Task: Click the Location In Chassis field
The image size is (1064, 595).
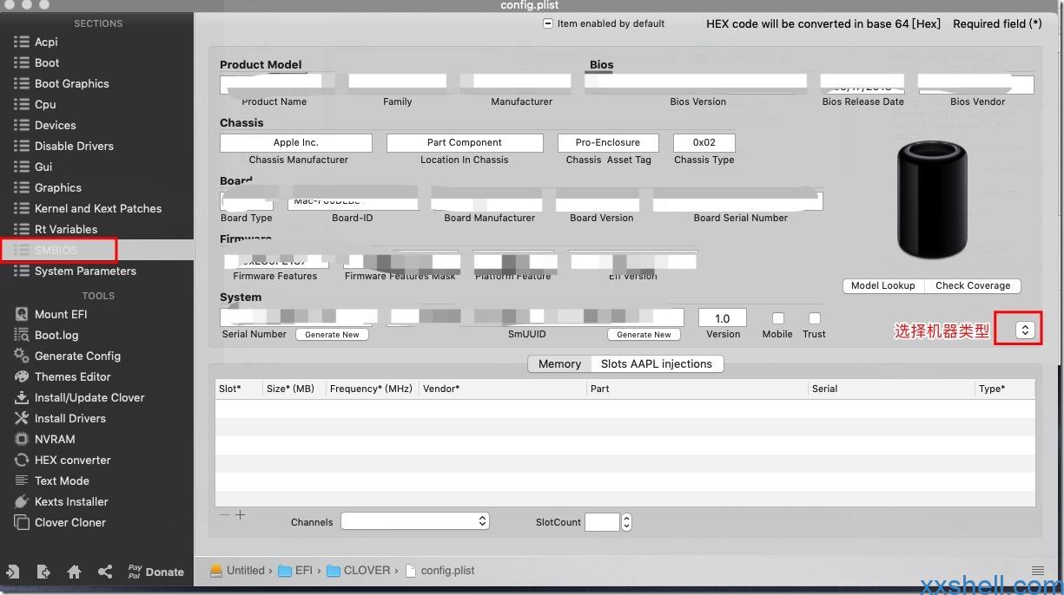Action: pyautogui.click(x=465, y=142)
